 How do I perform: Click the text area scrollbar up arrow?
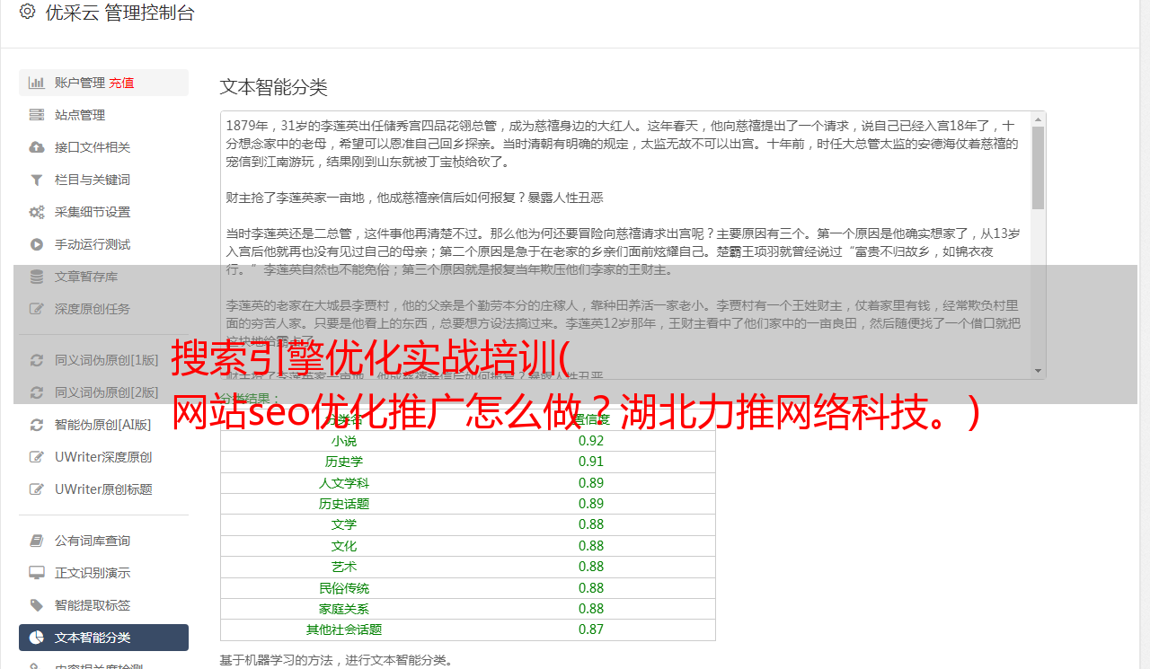coord(1039,119)
